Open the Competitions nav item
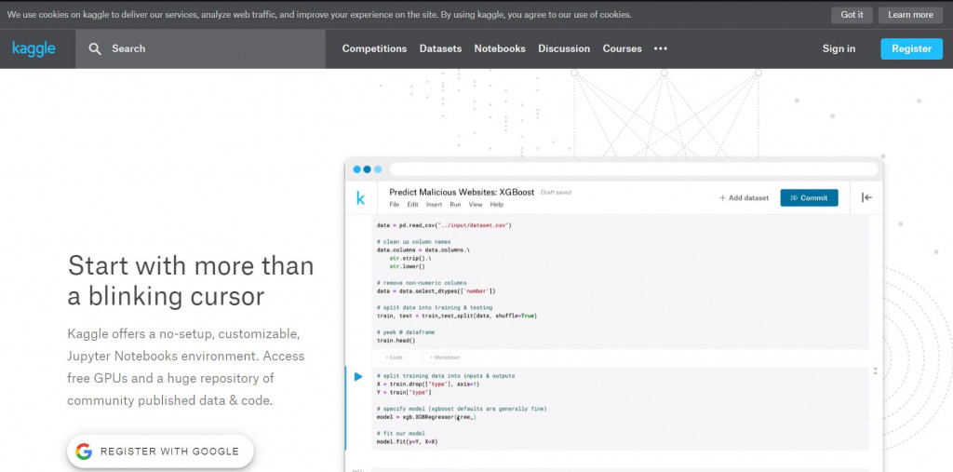953x472 pixels. (x=374, y=48)
